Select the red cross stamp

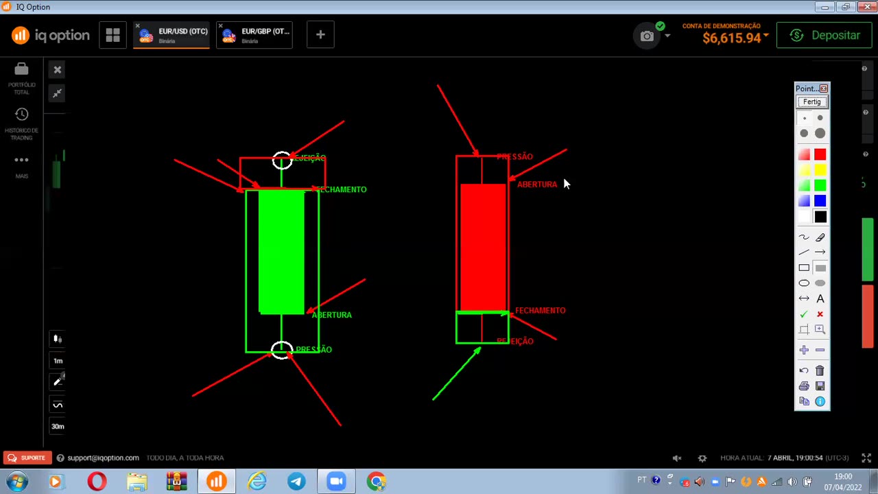(x=820, y=314)
